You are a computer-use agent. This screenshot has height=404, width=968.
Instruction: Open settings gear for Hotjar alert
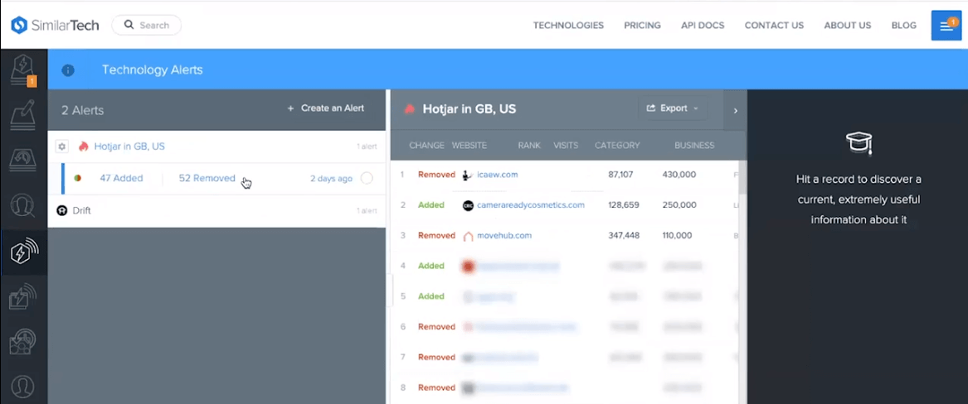point(61,147)
